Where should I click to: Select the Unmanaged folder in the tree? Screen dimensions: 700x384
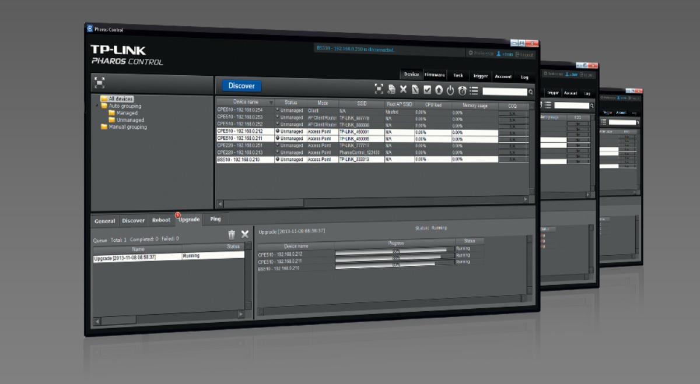[125, 120]
